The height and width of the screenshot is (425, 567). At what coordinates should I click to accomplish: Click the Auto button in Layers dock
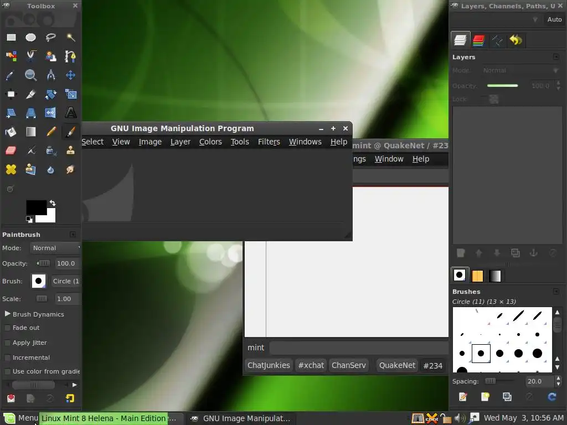tap(554, 19)
